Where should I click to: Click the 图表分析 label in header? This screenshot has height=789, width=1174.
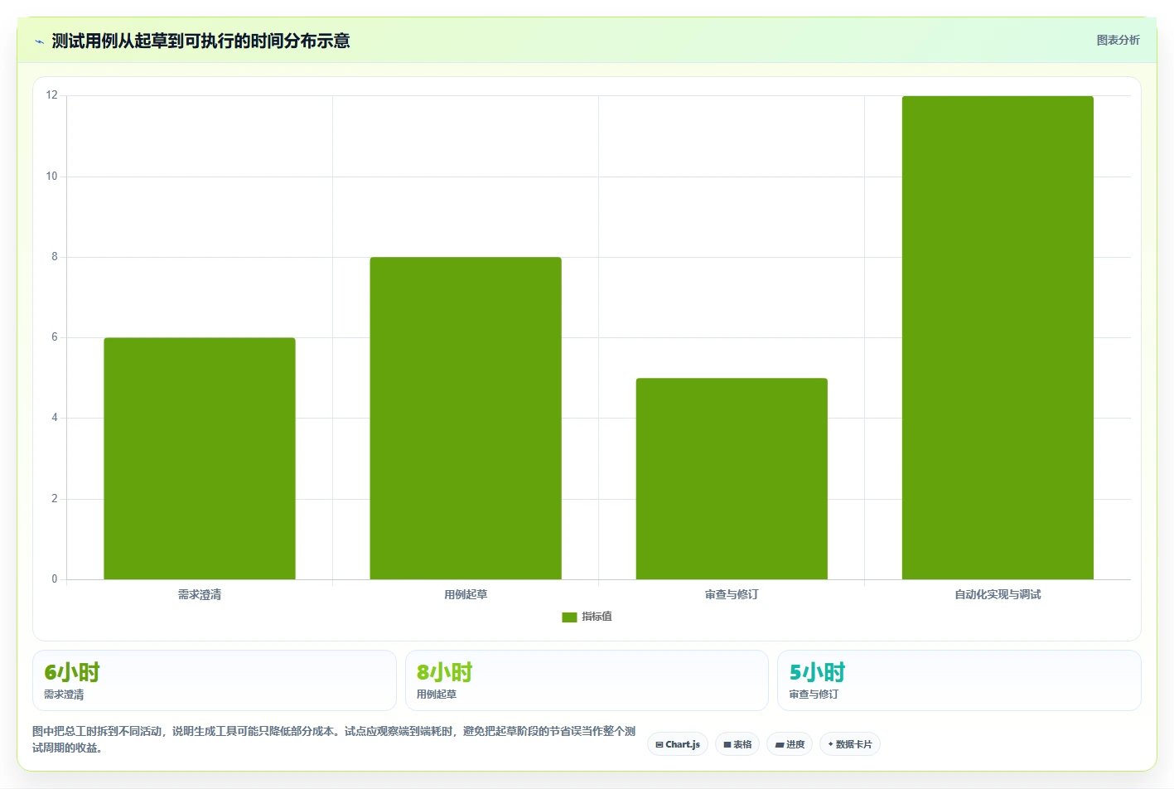click(x=1118, y=40)
